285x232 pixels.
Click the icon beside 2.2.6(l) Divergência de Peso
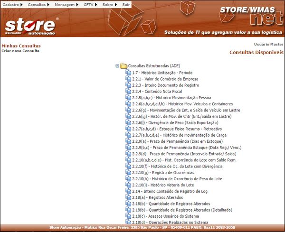[x=128, y=122]
